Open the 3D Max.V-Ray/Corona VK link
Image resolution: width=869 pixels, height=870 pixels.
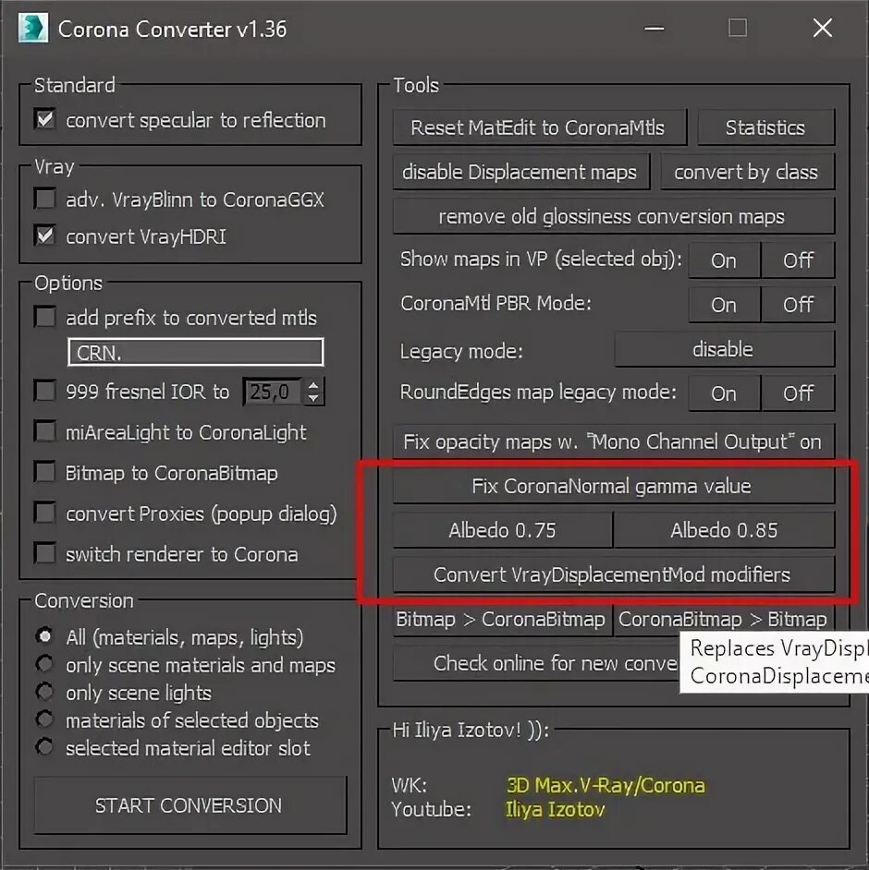[x=606, y=785]
